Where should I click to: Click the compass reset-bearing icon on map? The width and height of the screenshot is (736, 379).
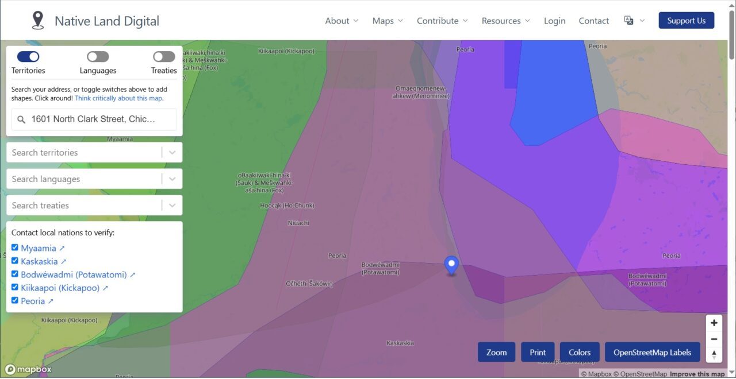714,355
